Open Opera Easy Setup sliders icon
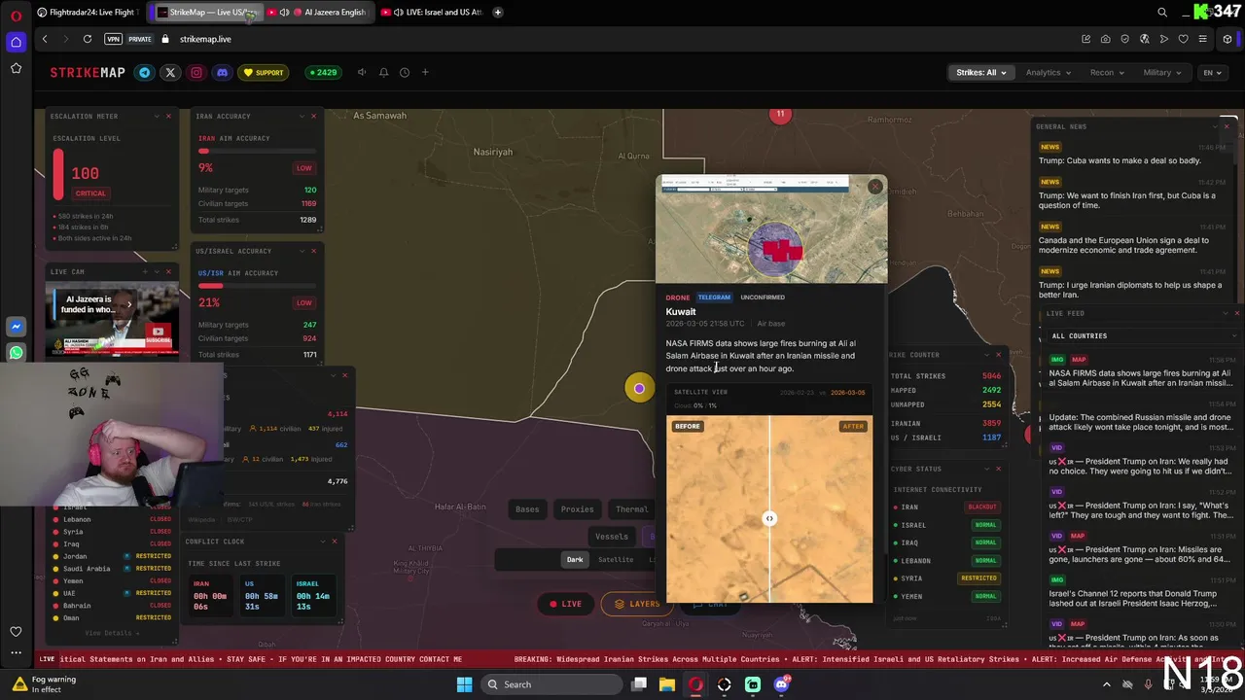 (x=1203, y=39)
